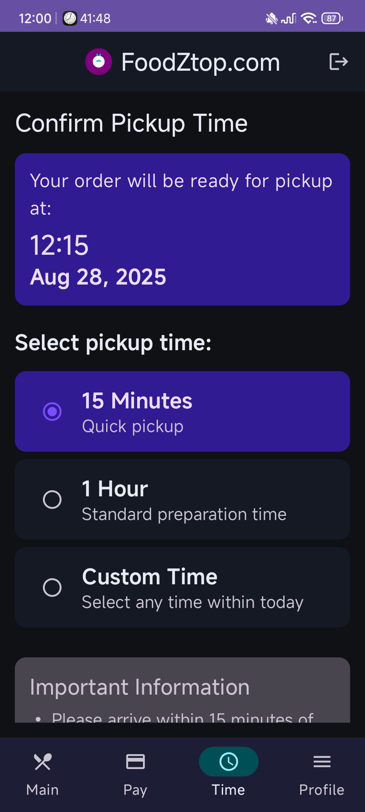Tap the Time clock icon
365x812 pixels.
228,762
